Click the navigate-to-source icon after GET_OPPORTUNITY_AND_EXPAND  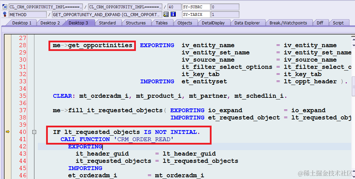pos(166,14)
